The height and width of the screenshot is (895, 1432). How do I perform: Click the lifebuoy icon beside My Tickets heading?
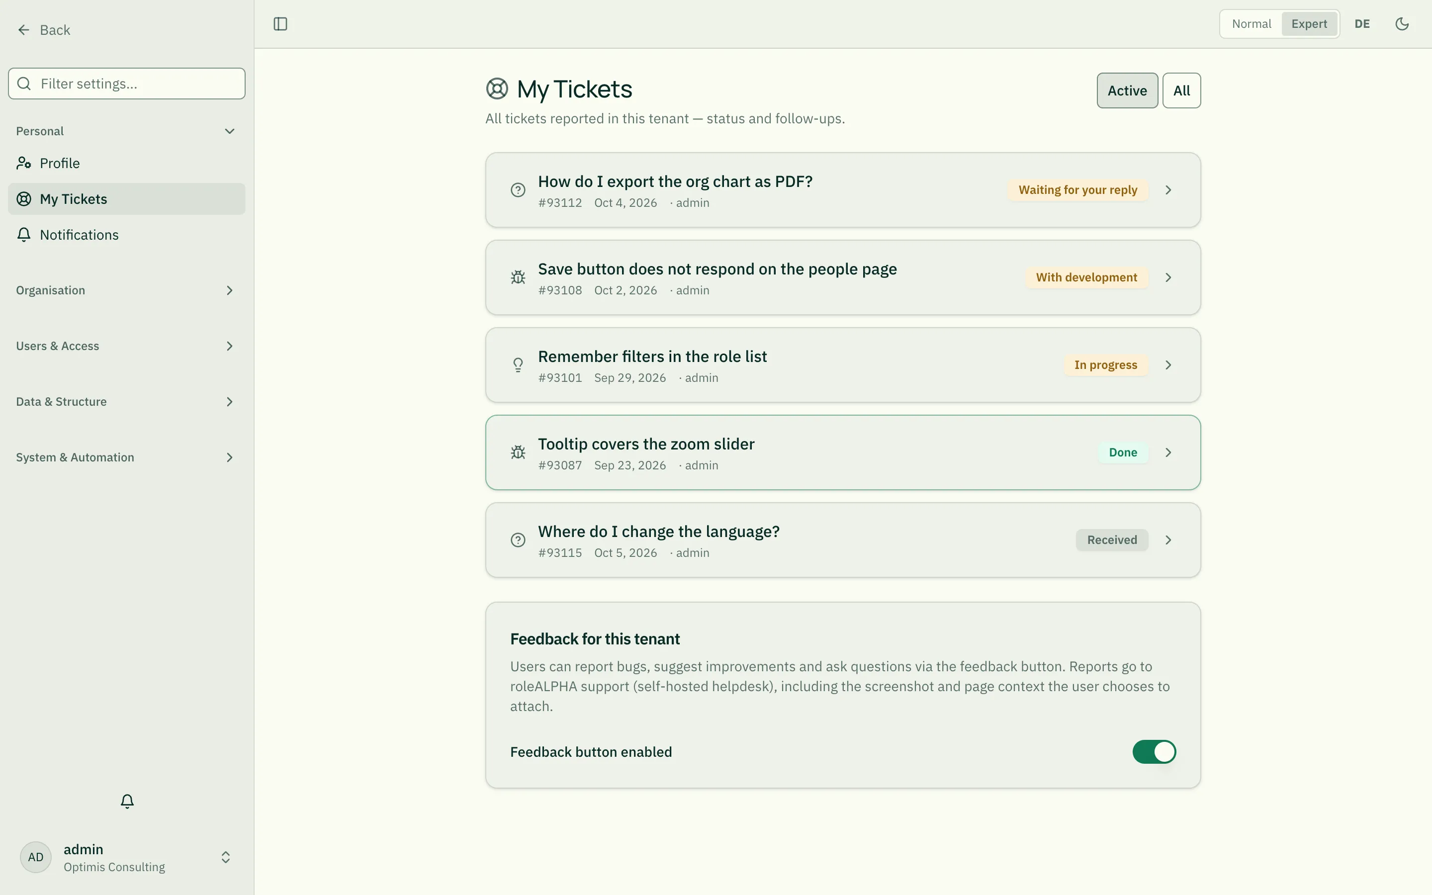[x=497, y=89]
